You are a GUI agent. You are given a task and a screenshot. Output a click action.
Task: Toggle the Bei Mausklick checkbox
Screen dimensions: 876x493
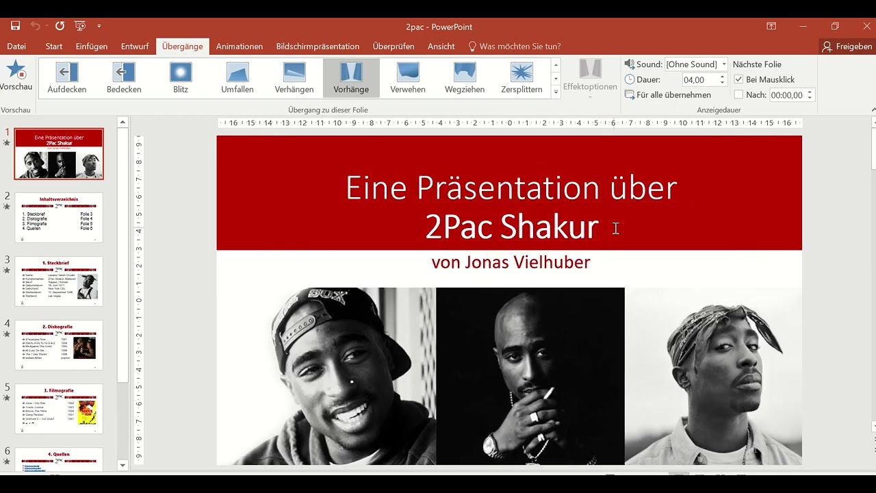(738, 79)
